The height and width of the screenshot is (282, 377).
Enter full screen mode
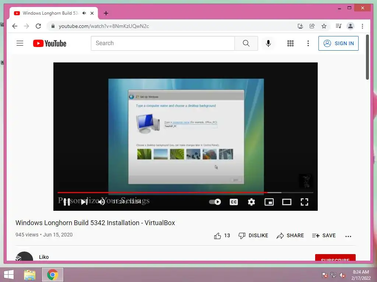(x=304, y=202)
